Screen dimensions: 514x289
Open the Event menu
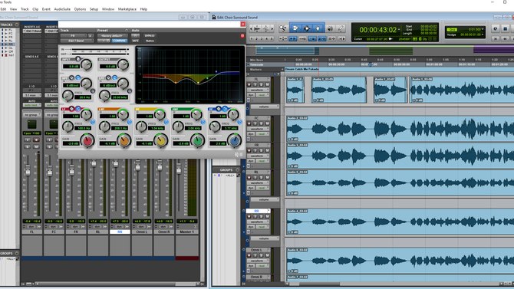pos(46,9)
